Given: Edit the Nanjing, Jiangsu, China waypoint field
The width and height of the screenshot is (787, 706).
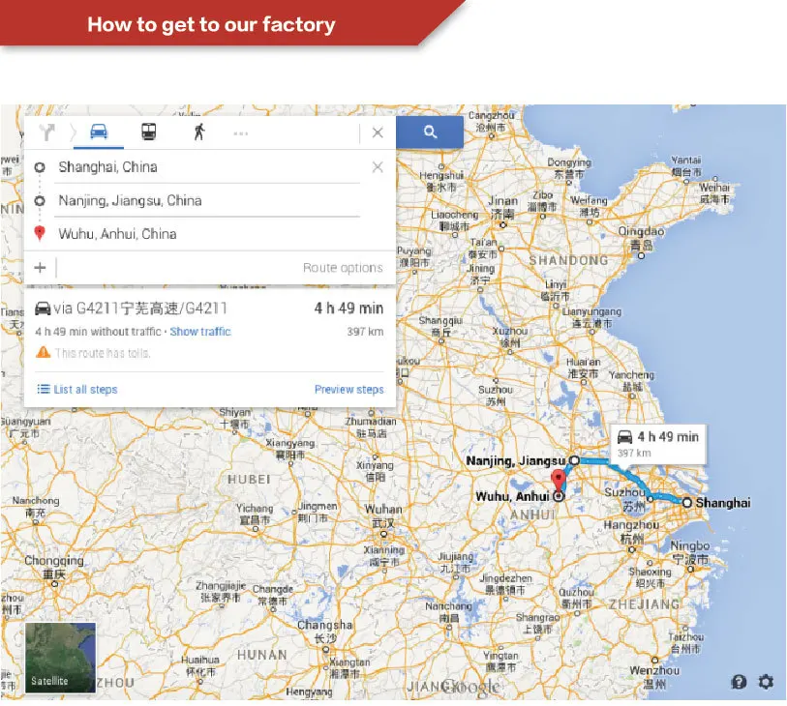Looking at the screenshot, I should pyautogui.click(x=207, y=200).
